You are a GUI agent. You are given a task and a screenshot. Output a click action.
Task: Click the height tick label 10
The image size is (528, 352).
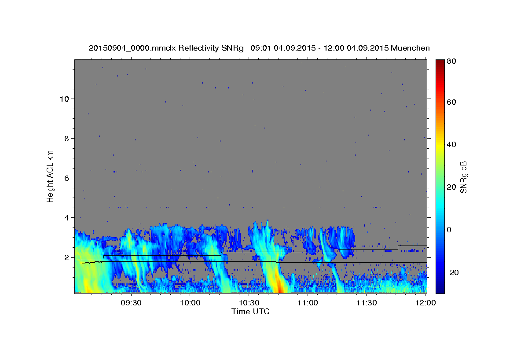[65, 99]
